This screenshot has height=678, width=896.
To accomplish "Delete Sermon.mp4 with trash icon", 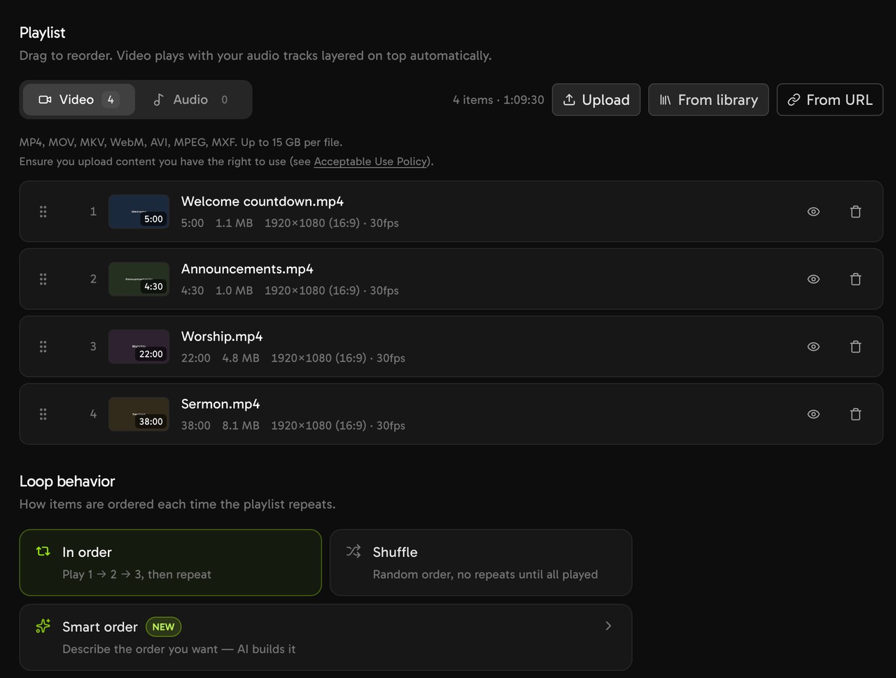I will pyautogui.click(x=855, y=414).
